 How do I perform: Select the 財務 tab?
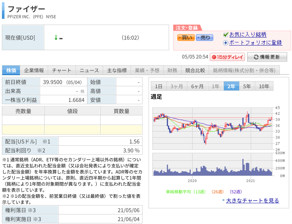tap(172, 70)
